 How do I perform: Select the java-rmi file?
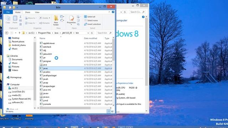[47, 90]
